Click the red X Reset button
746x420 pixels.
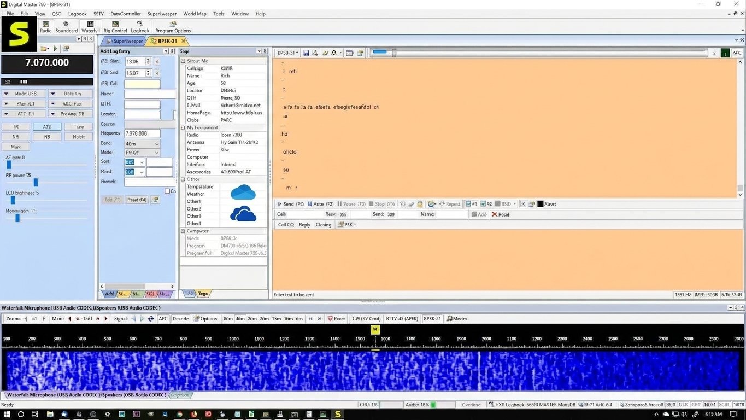[x=501, y=214]
